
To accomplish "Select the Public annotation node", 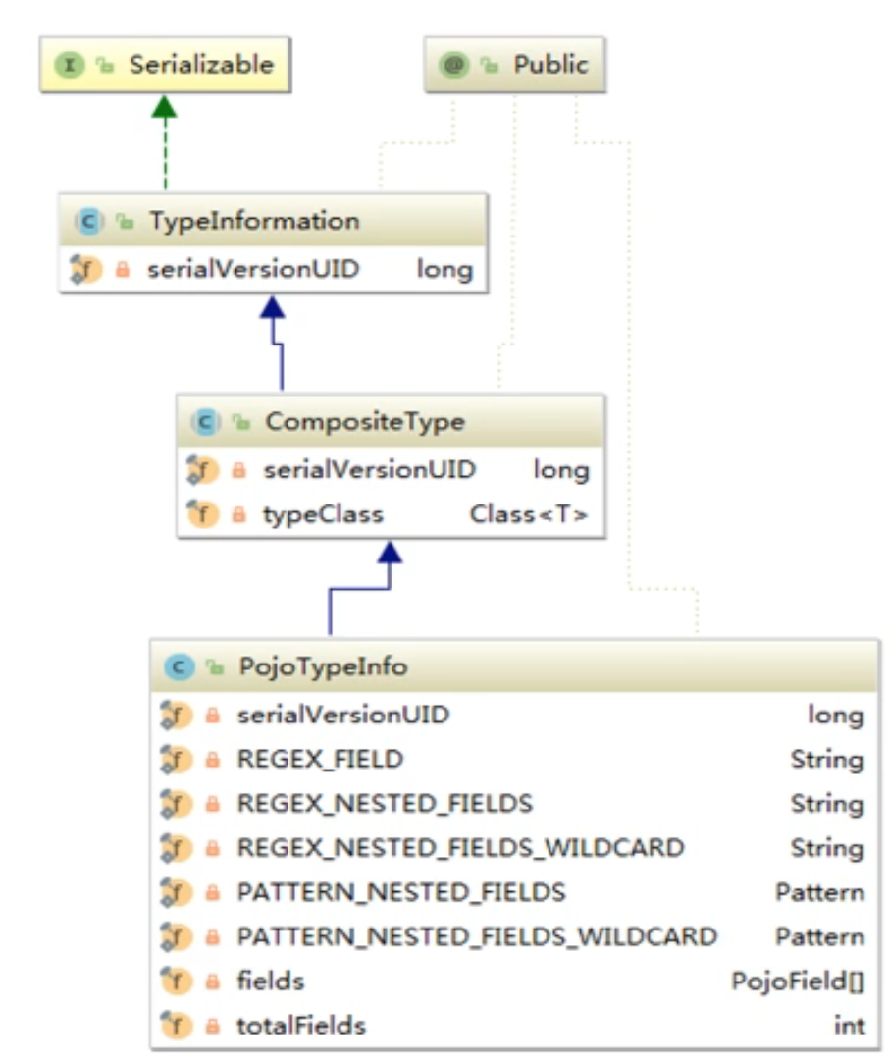I will pyautogui.click(x=514, y=65).
